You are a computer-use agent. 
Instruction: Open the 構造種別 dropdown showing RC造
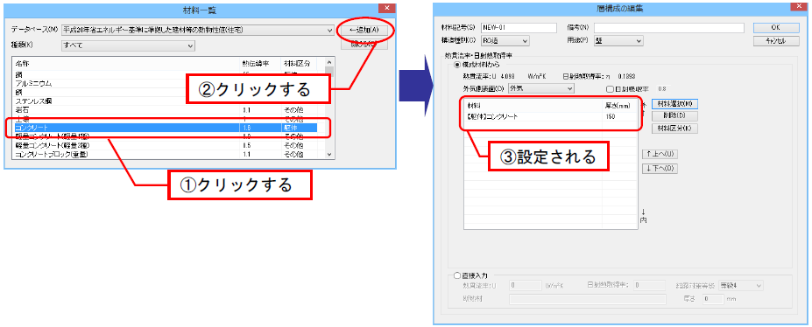(x=505, y=40)
